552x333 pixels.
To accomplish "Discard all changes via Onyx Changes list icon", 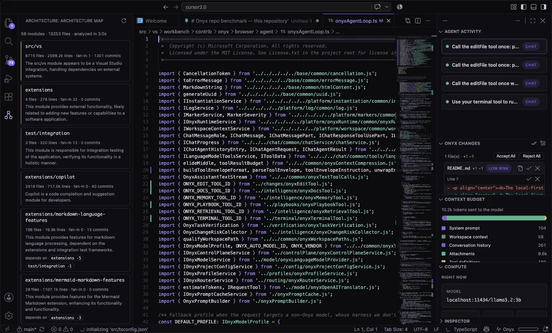I will tap(543, 143).
